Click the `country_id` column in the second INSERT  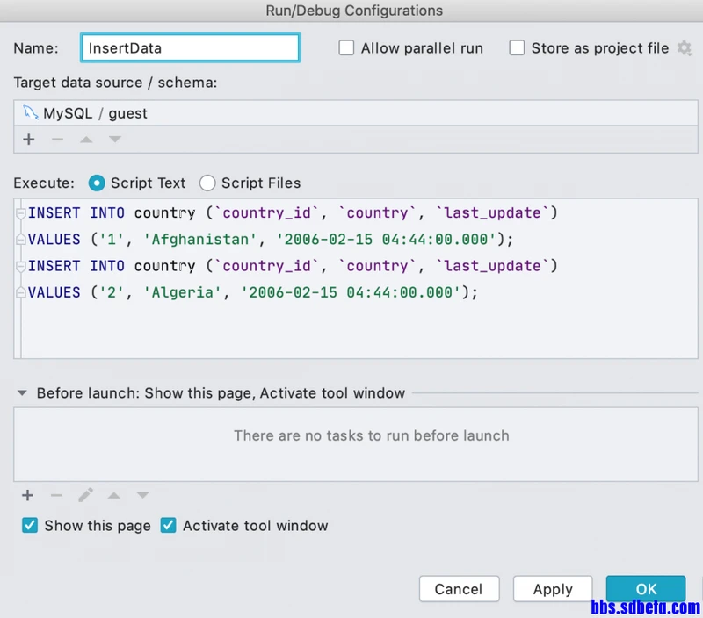click(266, 267)
